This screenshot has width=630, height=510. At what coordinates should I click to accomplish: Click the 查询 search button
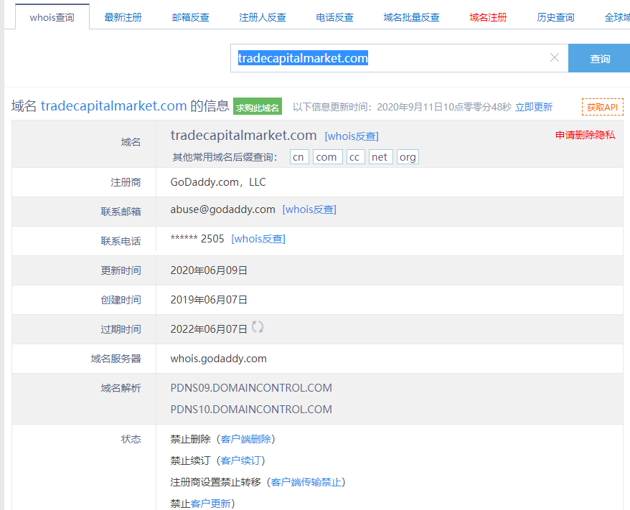(x=599, y=59)
